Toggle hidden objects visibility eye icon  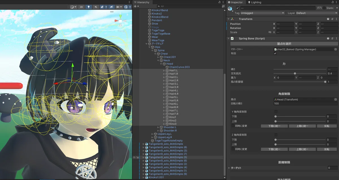coord(112,7)
